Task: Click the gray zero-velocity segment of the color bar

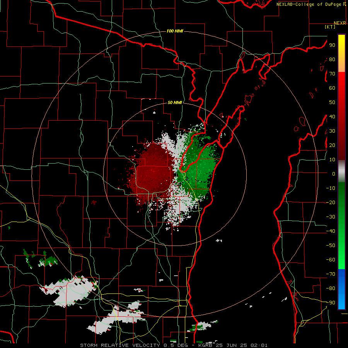Action: pyautogui.click(x=341, y=171)
